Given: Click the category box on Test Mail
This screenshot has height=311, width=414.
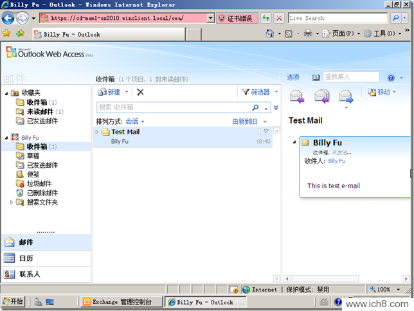Looking at the screenshot, I should pos(259,132).
